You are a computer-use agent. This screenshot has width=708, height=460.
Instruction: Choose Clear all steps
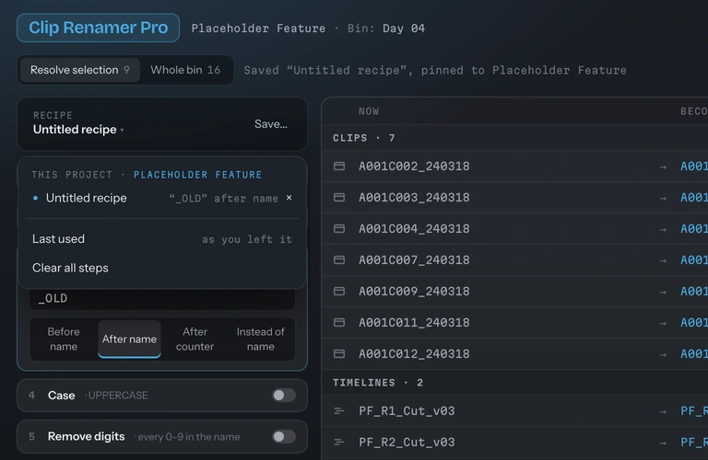point(162,268)
